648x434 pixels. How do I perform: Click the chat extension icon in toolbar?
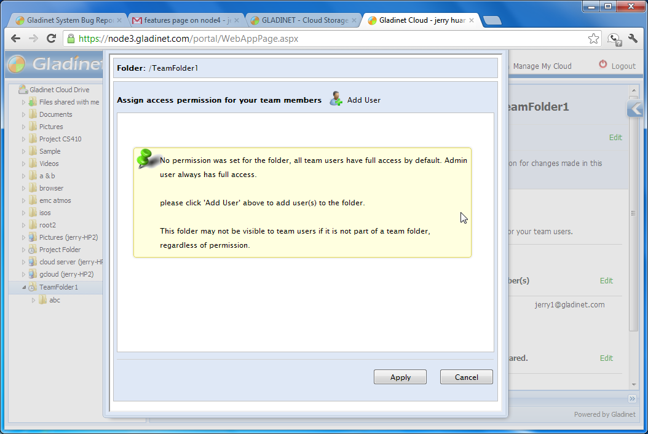click(615, 39)
